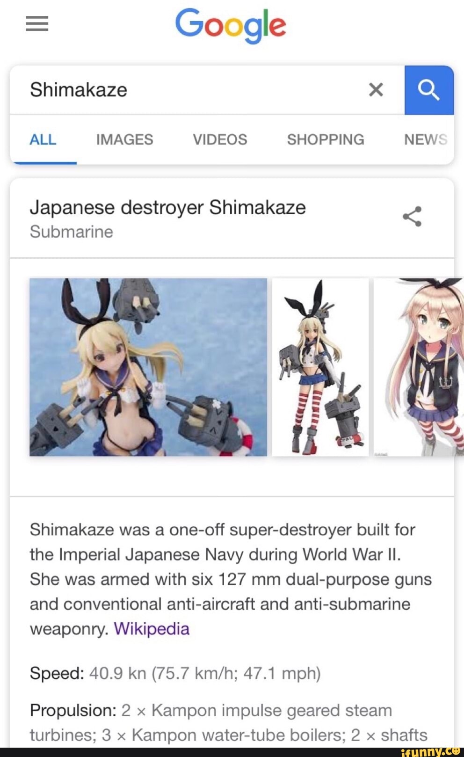
Task: Open the hamburger menu icon
Action: [37, 23]
